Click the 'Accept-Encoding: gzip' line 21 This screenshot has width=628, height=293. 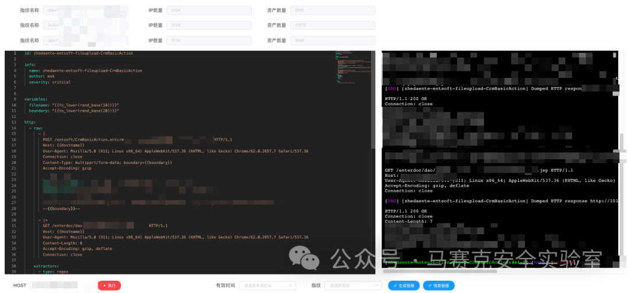click(67, 169)
